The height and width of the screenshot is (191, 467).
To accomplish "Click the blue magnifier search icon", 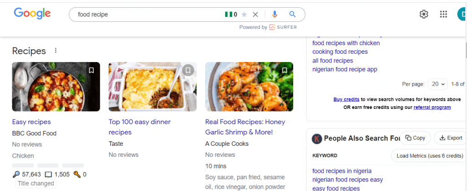I will tap(292, 14).
